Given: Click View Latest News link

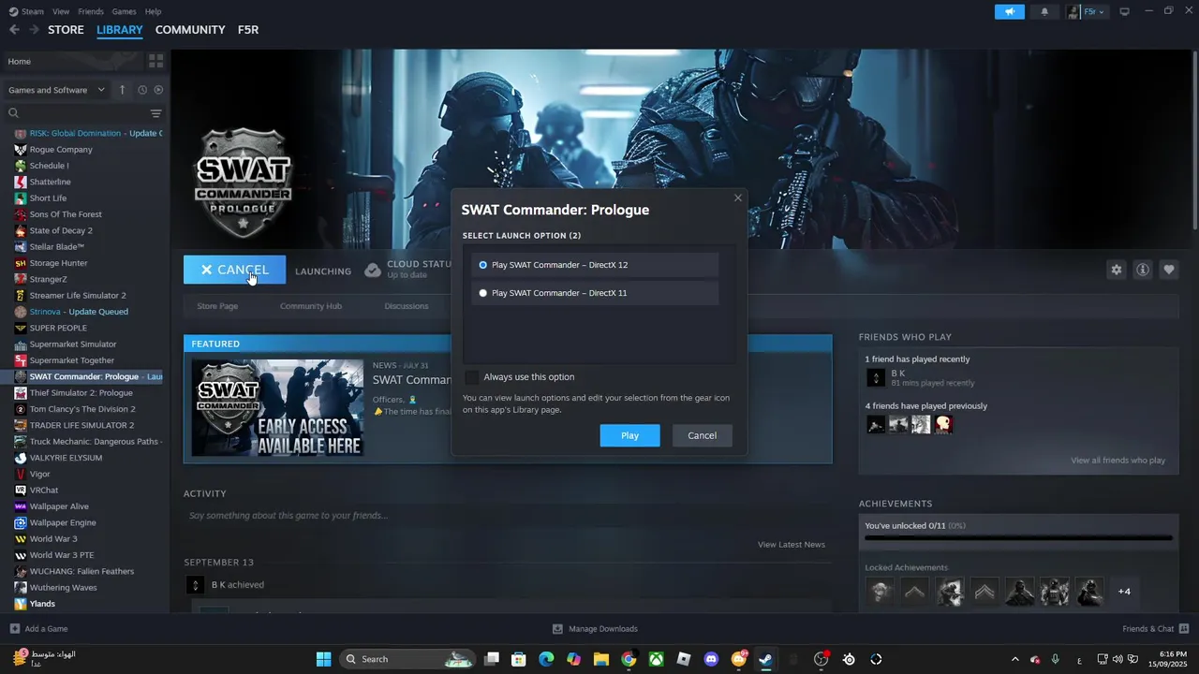Looking at the screenshot, I should point(792,545).
